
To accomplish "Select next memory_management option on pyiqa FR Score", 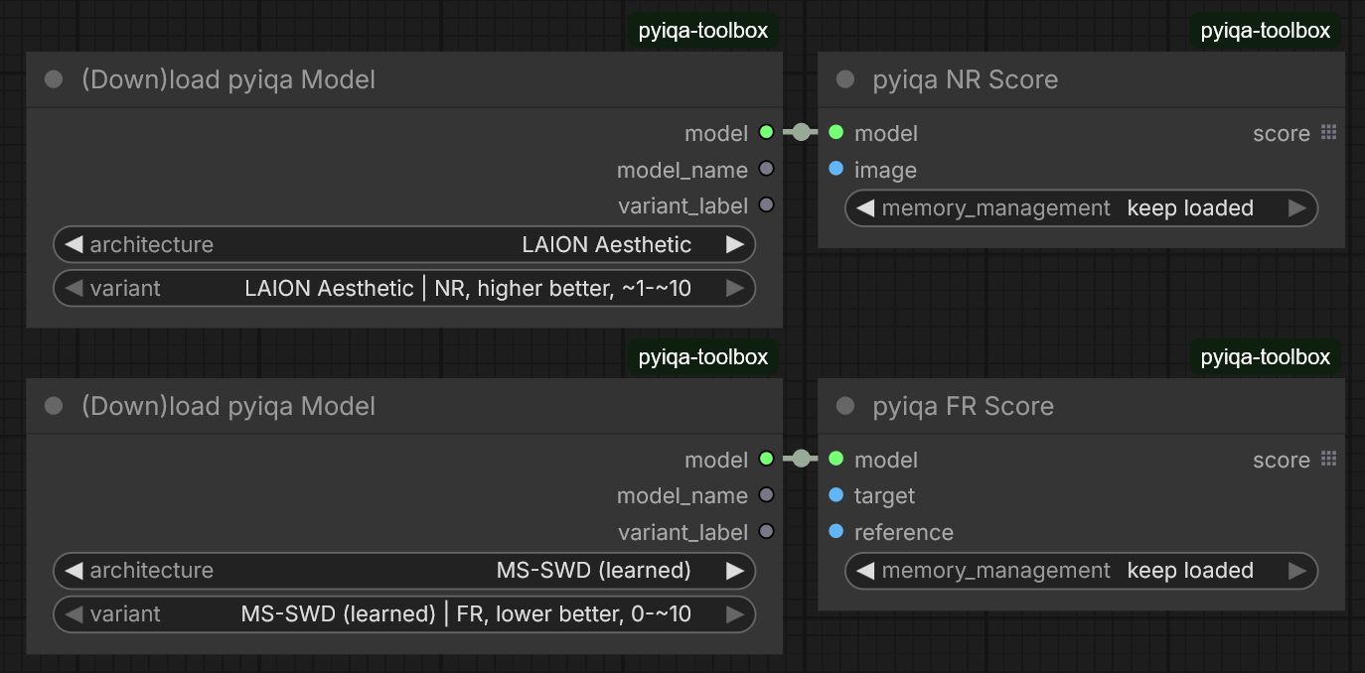I will [x=1296, y=570].
